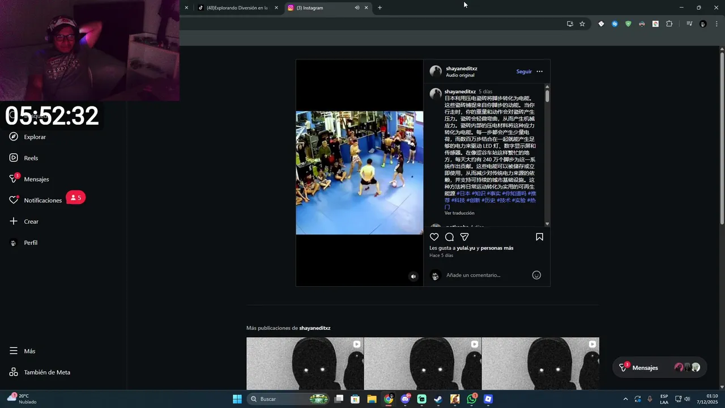Viewport: 725px width, 408px height.
Task: Open the first thumbnail under Más publicaciones
Action: [x=305, y=364]
